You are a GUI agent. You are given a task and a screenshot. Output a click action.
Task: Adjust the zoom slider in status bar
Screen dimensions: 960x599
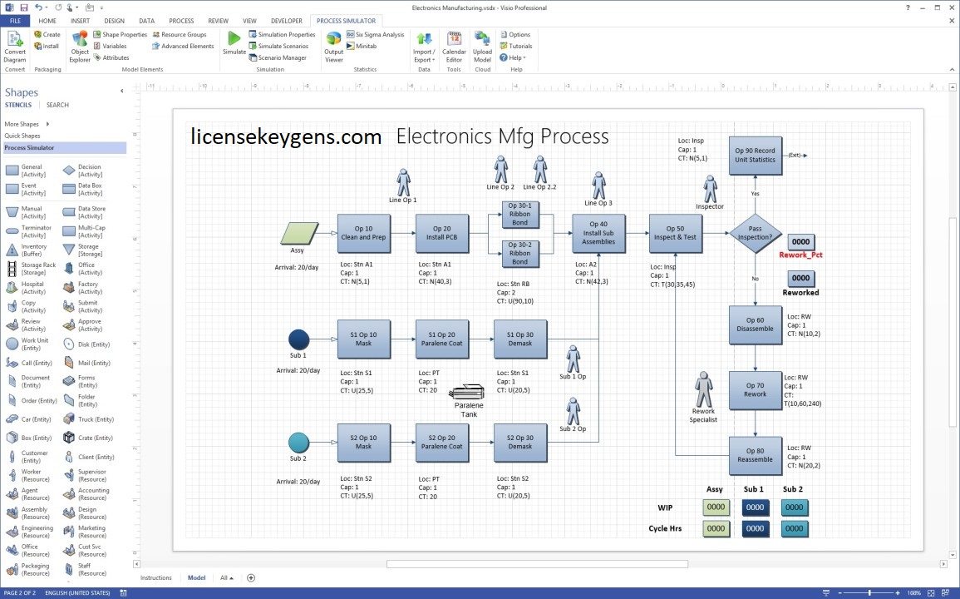click(869, 593)
